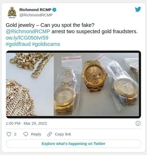Open the @RichmondRCMP handle under name
The height and width of the screenshot is (155, 147).
tap(36, 15)
